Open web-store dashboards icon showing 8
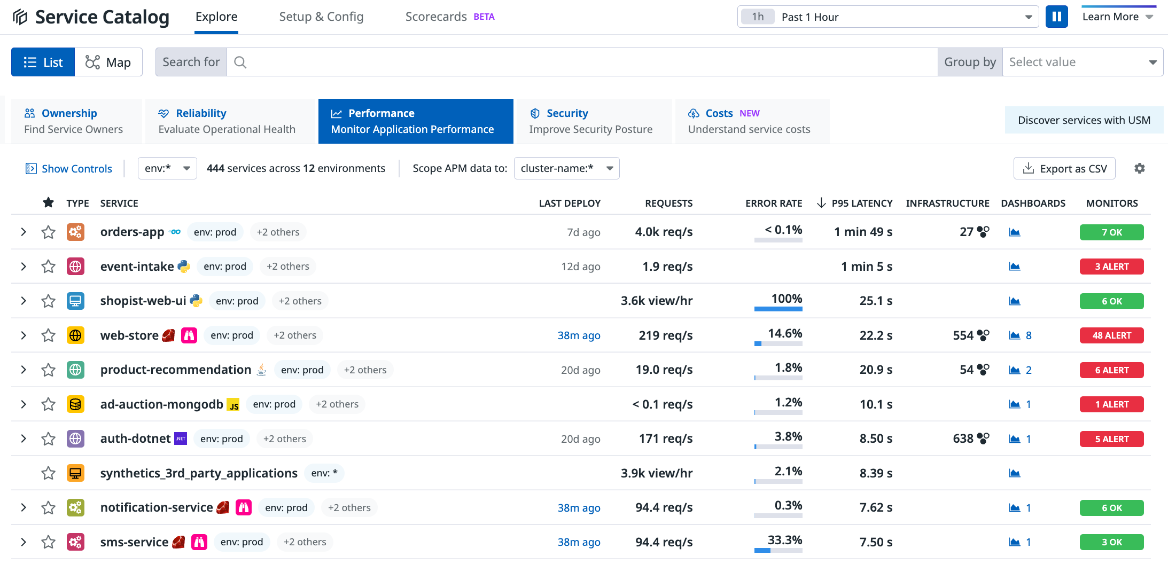This screenshot has height=564, width=1168. [x=1020, y=335]
